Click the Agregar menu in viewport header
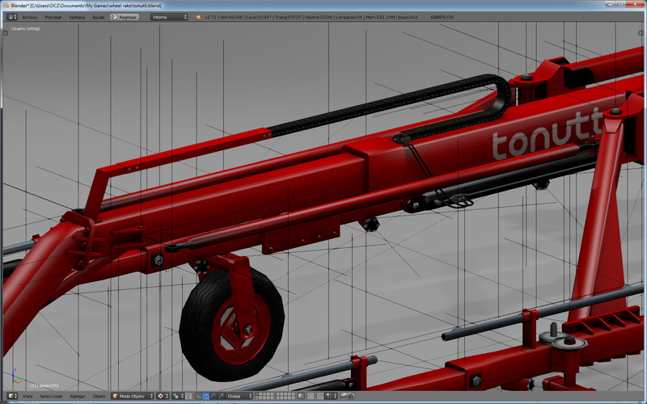Screen dimensions: 647x404 [78, 396]
